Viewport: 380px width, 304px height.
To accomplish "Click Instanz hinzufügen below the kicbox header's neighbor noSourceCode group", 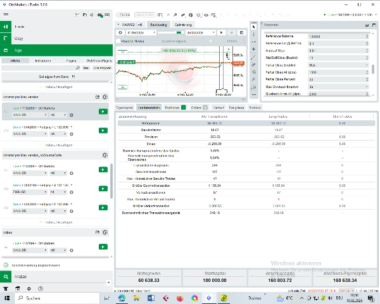I will click(56, 222).
